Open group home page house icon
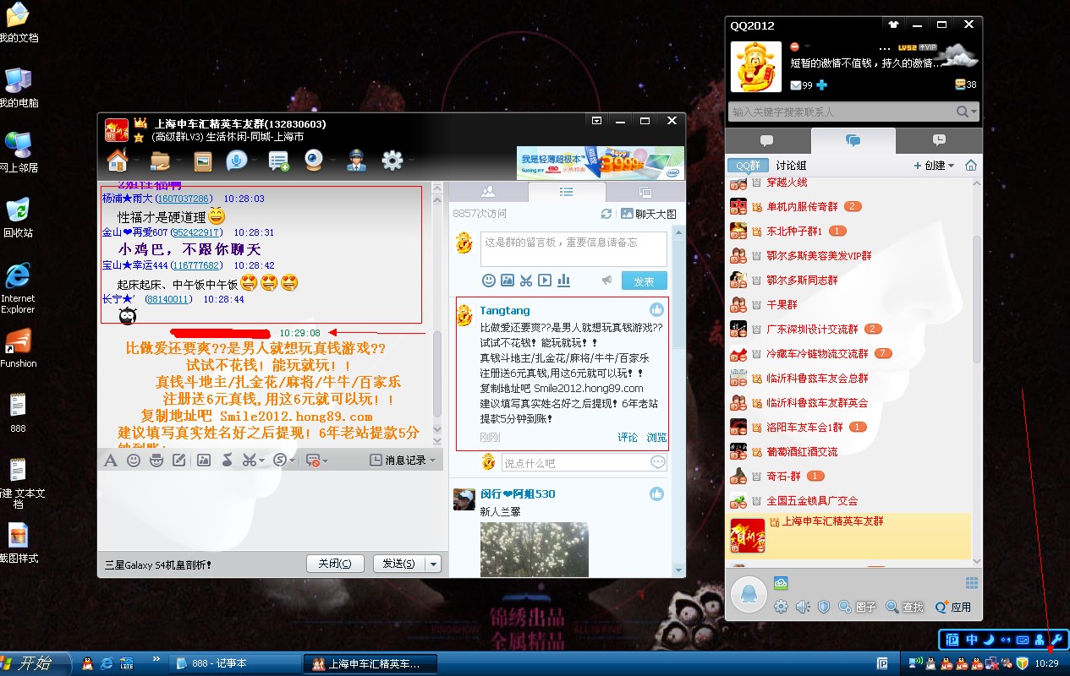The width and height of the screenshot is (1070, 676). (x=117, y=160)
